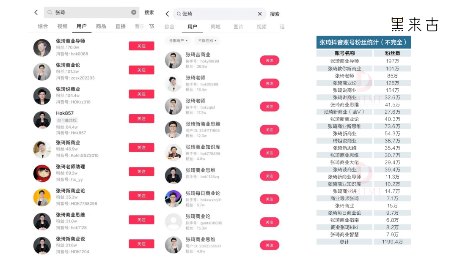The height and width of the screenshot is (257, 457).
Task: Open the filter icon in the Douyin tabs
Action: (x=151, y=26)
